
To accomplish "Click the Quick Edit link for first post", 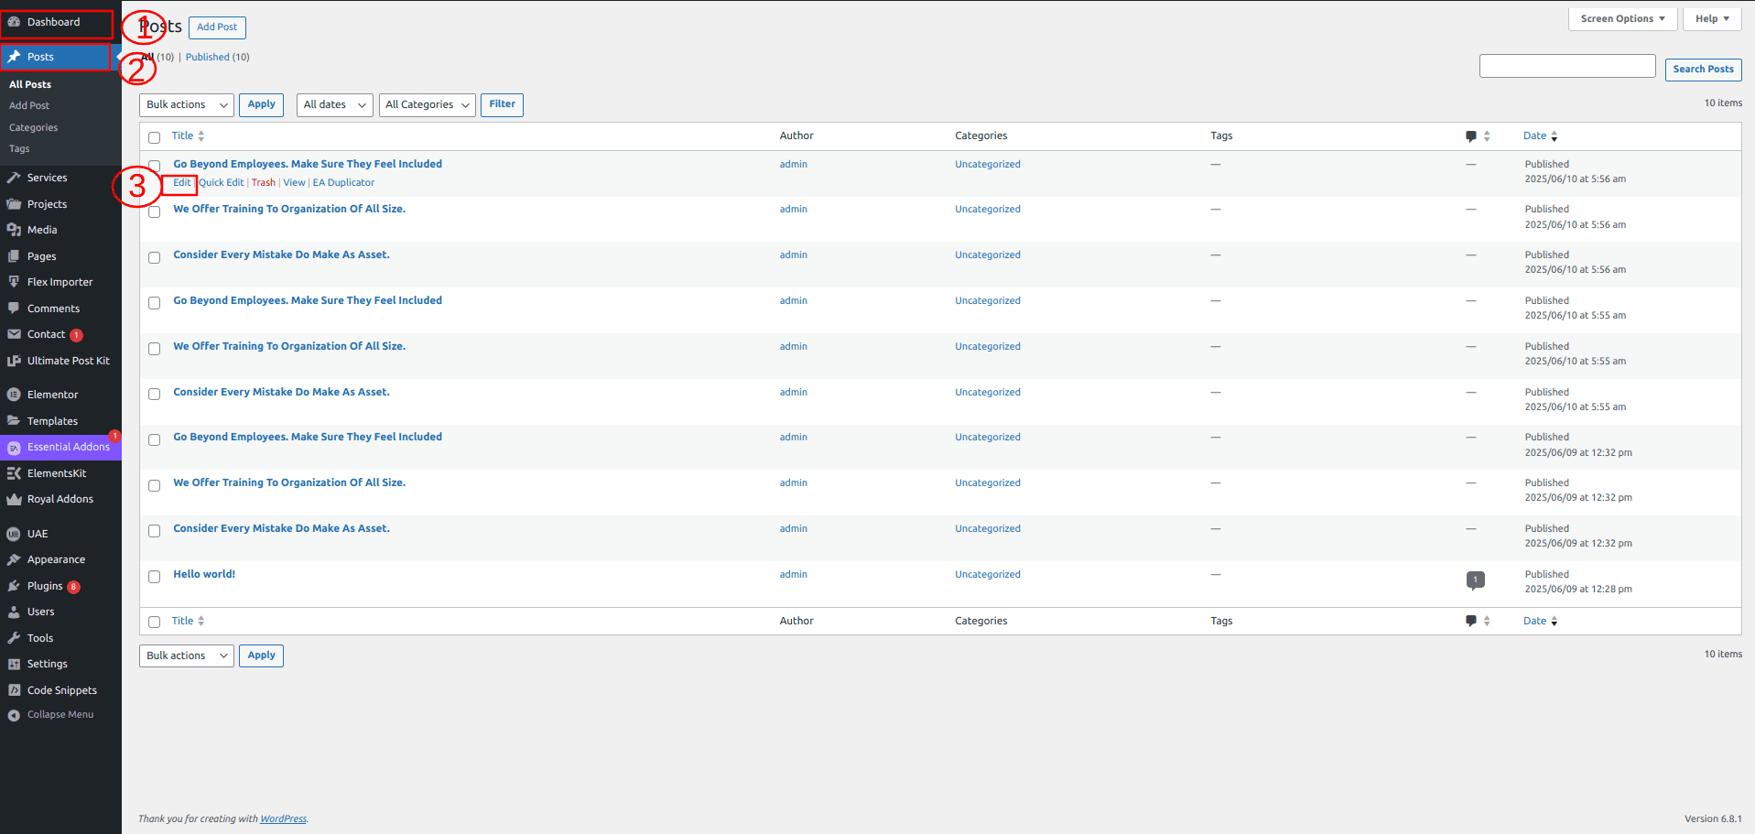I will coord(222,182).
